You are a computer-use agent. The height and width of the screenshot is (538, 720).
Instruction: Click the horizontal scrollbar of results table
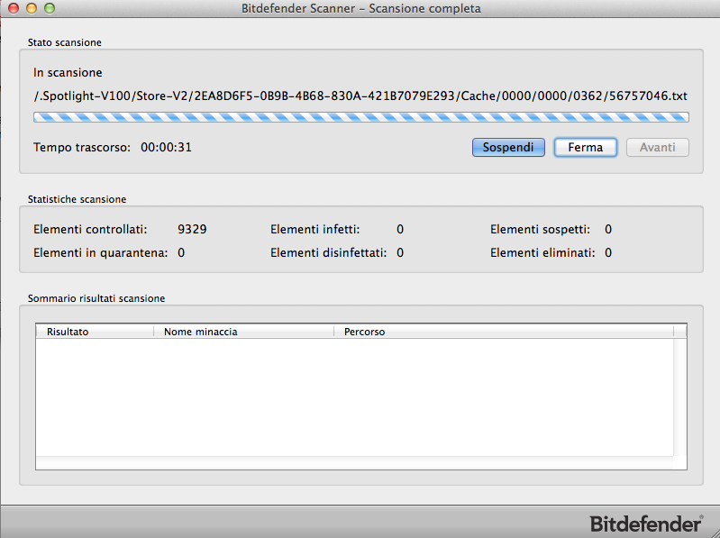click(354, 462)
